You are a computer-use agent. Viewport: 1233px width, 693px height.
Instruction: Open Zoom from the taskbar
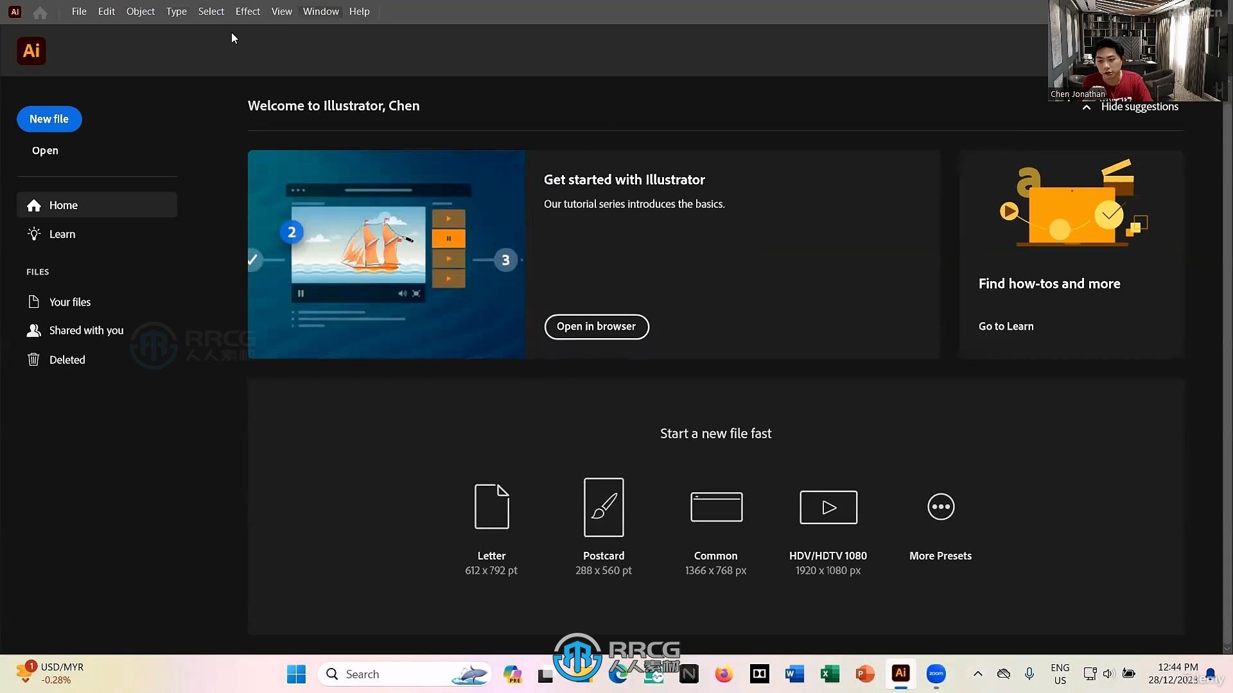click(x=936, y=674)
